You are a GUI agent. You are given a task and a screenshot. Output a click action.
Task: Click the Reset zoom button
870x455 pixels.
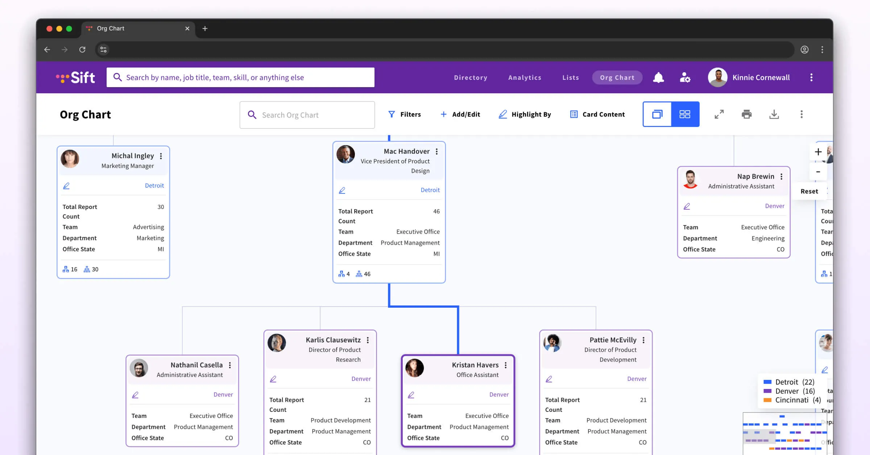809,191
